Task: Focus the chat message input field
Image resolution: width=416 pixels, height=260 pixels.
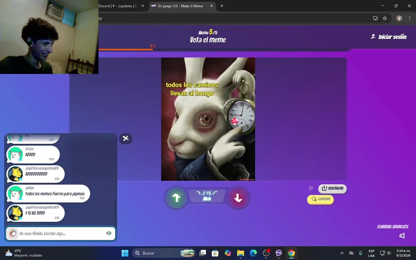Action: (x=61, y=234)
